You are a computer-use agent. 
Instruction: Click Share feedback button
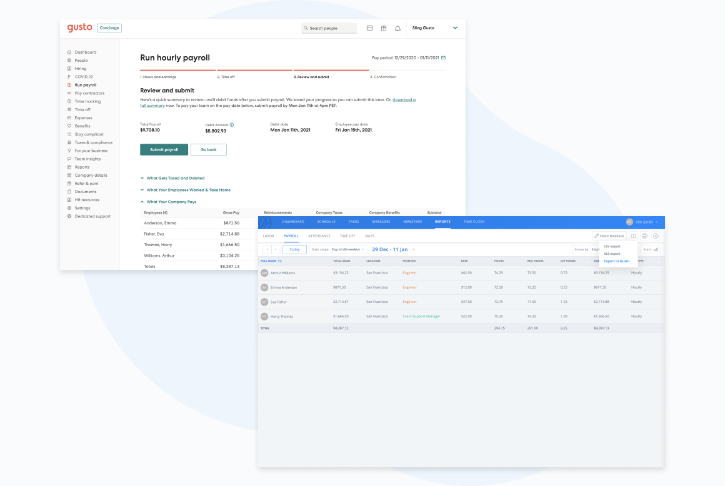tap(609, 236)
